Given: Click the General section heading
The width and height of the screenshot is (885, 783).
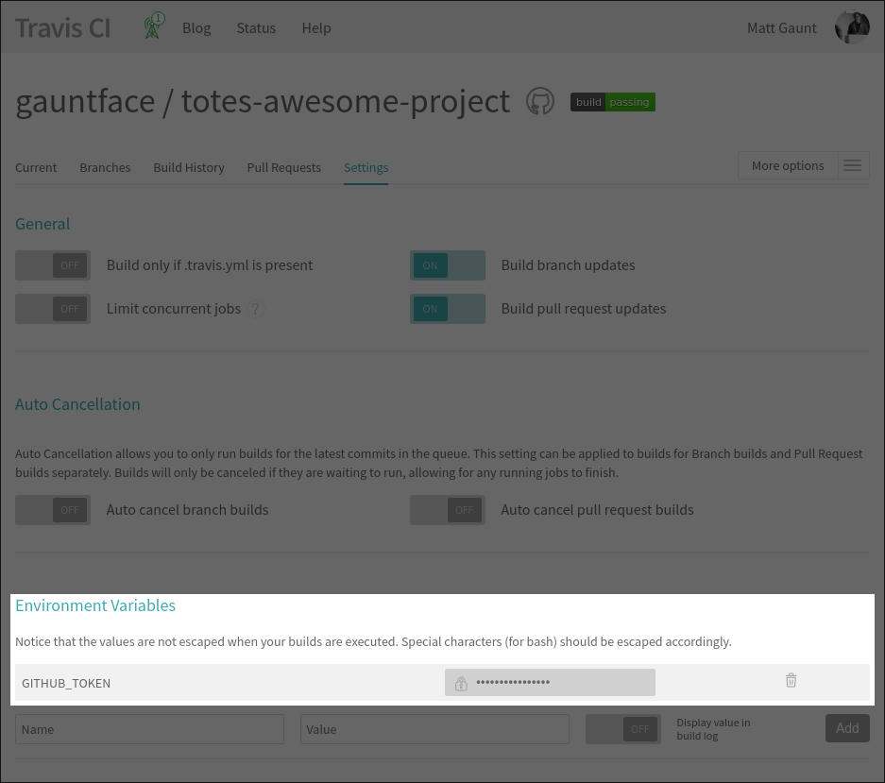Looking at the screenshot, I should (43, 224).
